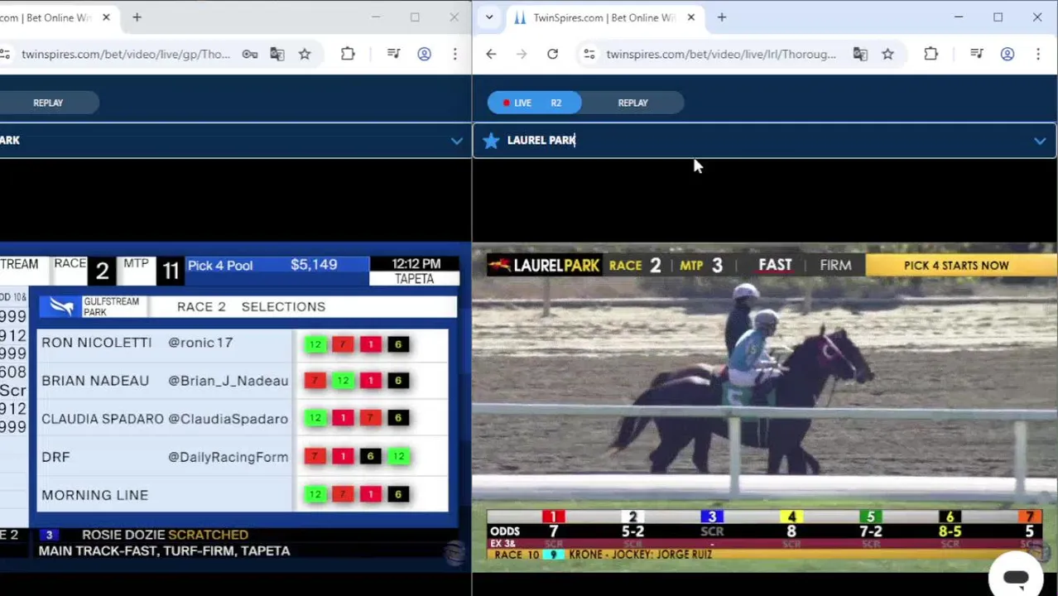Open site information icon in right address bar
Screen dimensions: 1058x596
589,54
